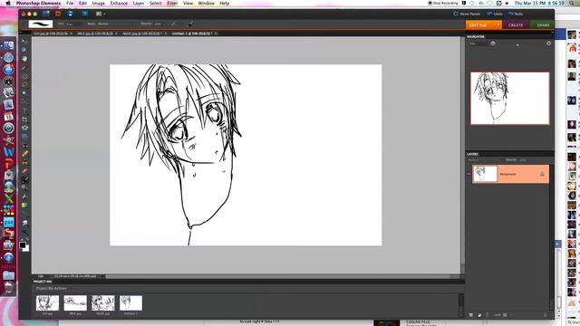Open the Trash in the Dock
Viewport: 580px width, 326px height.
coord(8,287)
